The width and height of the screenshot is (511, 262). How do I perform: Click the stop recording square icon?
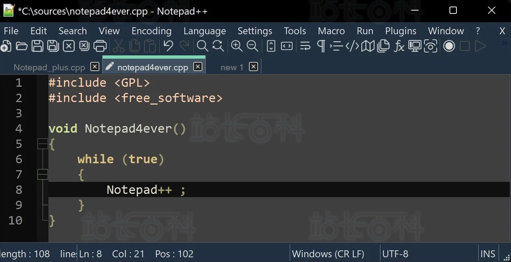[465, 46]
